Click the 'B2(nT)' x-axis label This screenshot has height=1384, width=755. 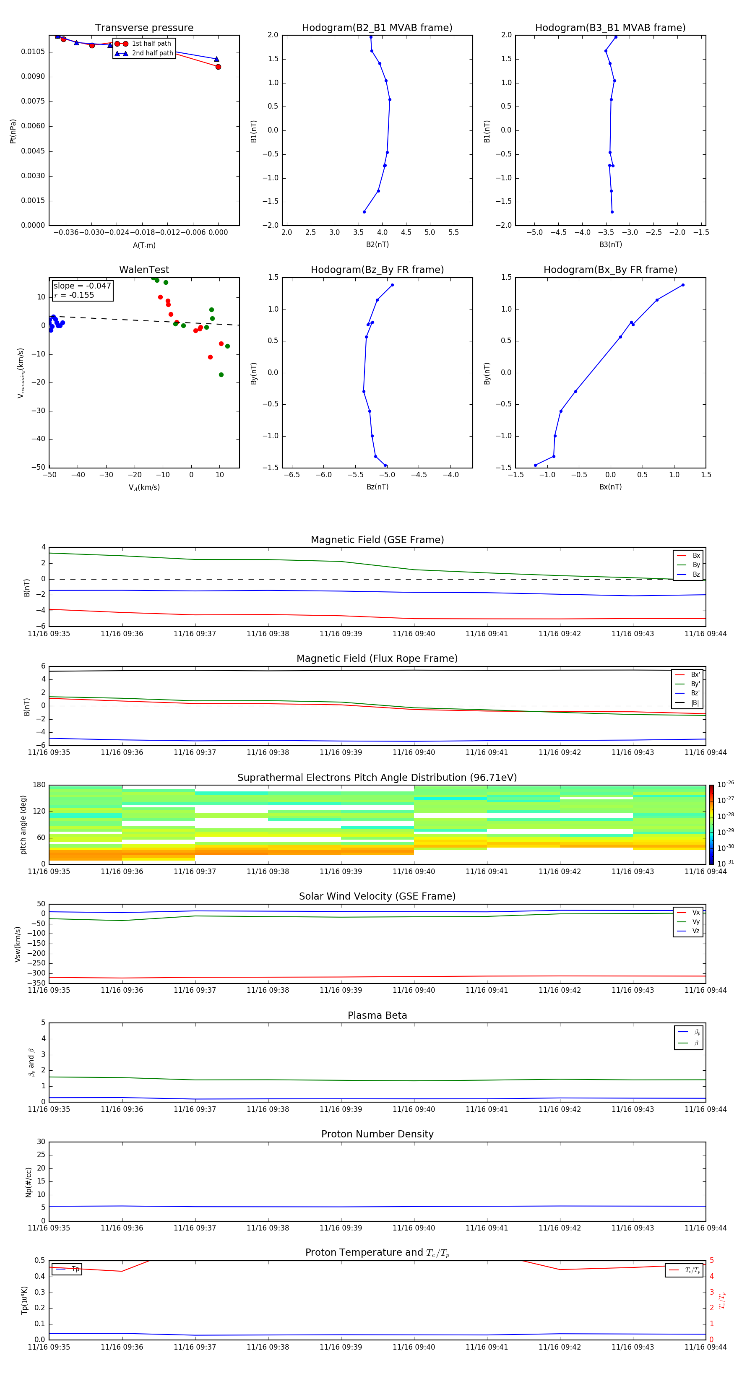pos(377,245)
